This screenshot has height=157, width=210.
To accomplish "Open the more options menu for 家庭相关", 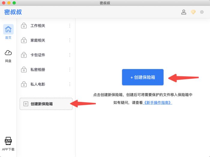I will (x=70, y=40).
